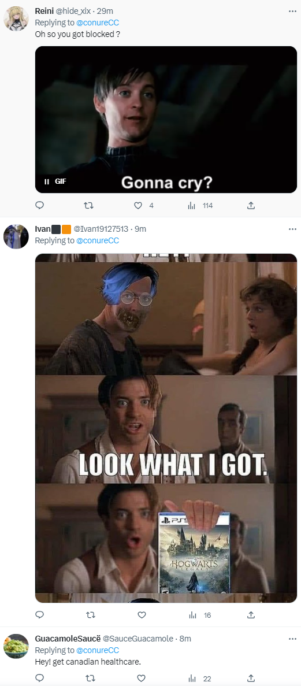Open more options menu on Ivan's tweet

(x=293, y=229)
